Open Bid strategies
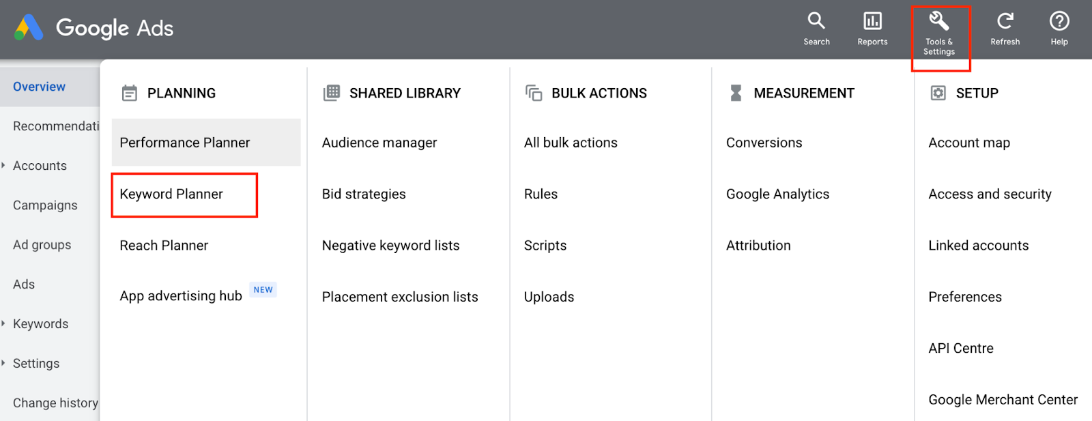1092x421 pixels. point(364,194)
